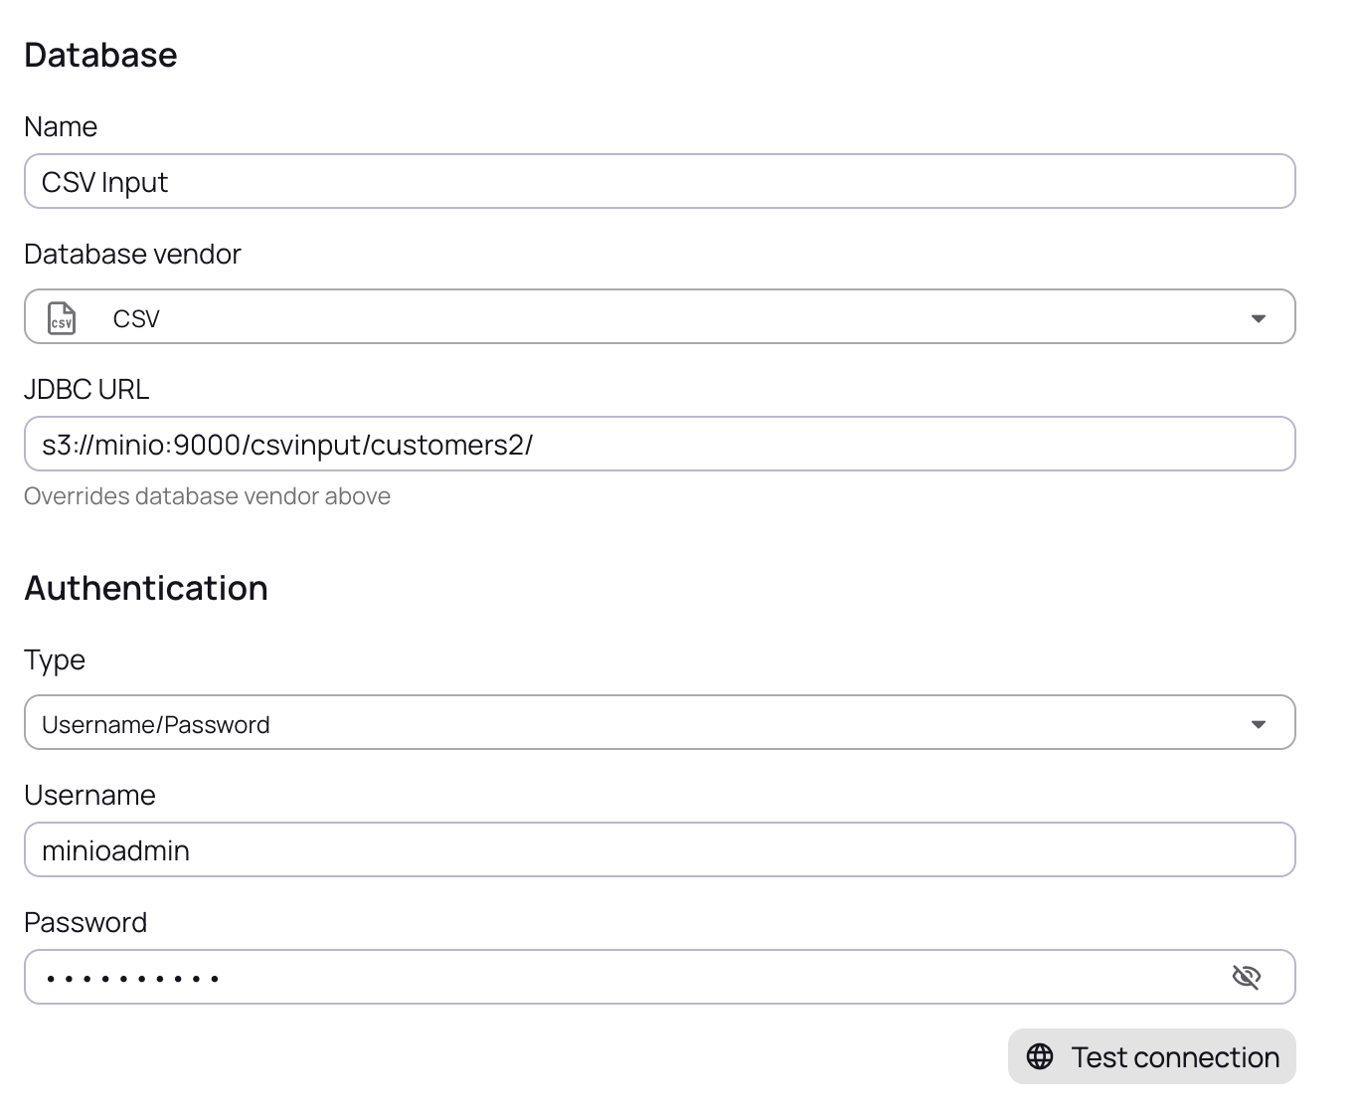Click the Password label
The height and width of the screenshot is (1120, 1358).
(85, 923)
